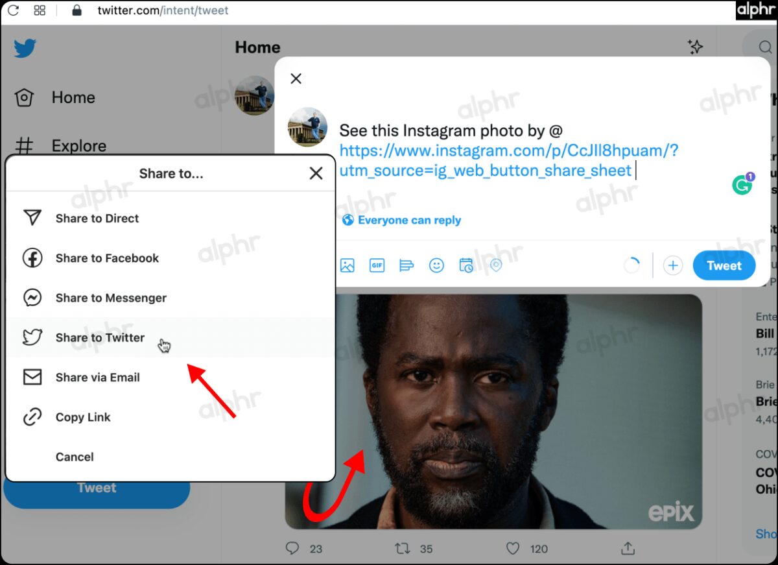Viewport: 778px width, 565px height.
Task: Select Copy Link in the share dialog
Action: (82, 416)
